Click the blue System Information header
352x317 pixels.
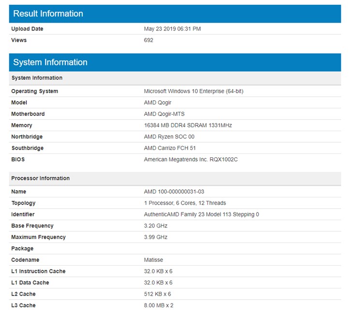[x=175, y=62]
